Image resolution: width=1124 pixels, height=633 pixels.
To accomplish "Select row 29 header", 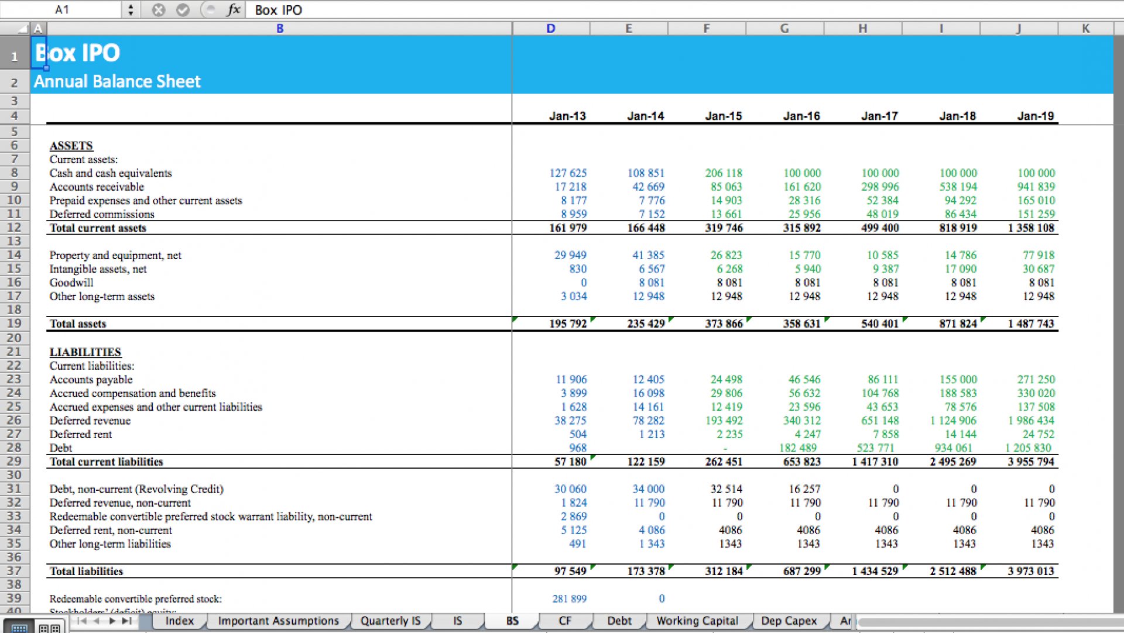I will click(x=15, y=461).
